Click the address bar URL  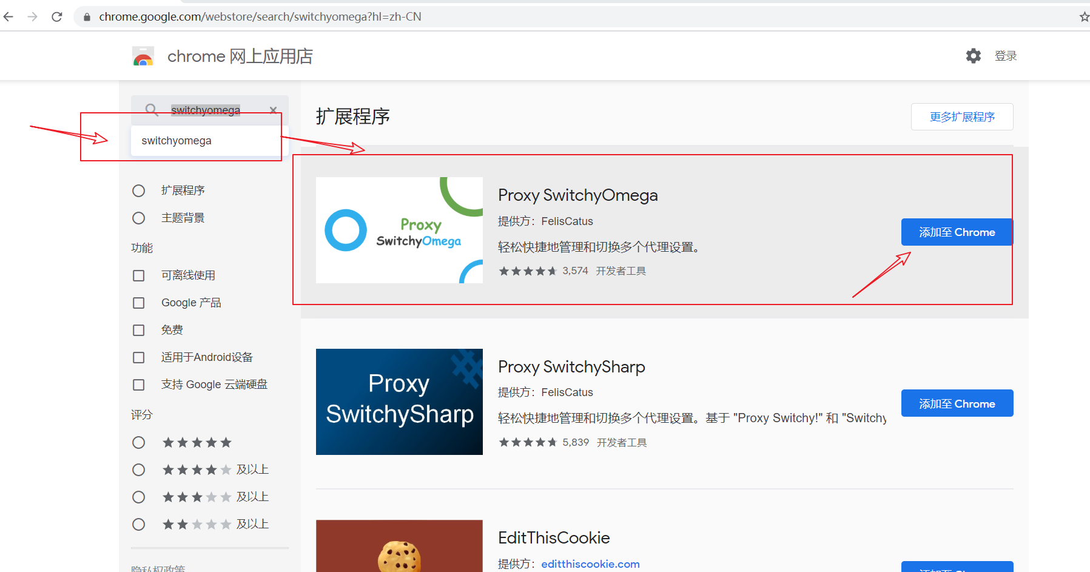[x=260, y=16]
